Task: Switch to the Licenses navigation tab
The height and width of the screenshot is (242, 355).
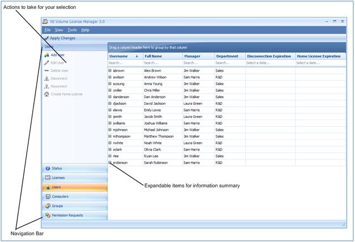Action: coord(75,178)
